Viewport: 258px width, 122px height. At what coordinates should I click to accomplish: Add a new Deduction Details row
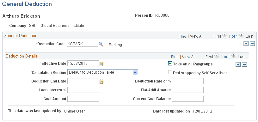(238, 64)
